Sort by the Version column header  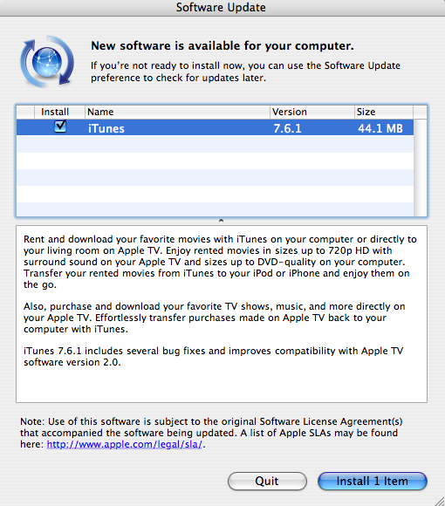click(312, 112)
